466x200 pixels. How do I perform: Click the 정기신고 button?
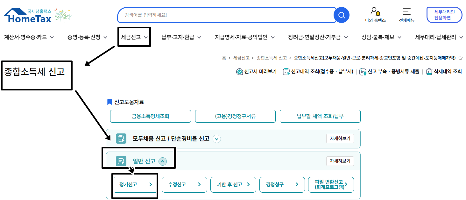tap(134, 185)
